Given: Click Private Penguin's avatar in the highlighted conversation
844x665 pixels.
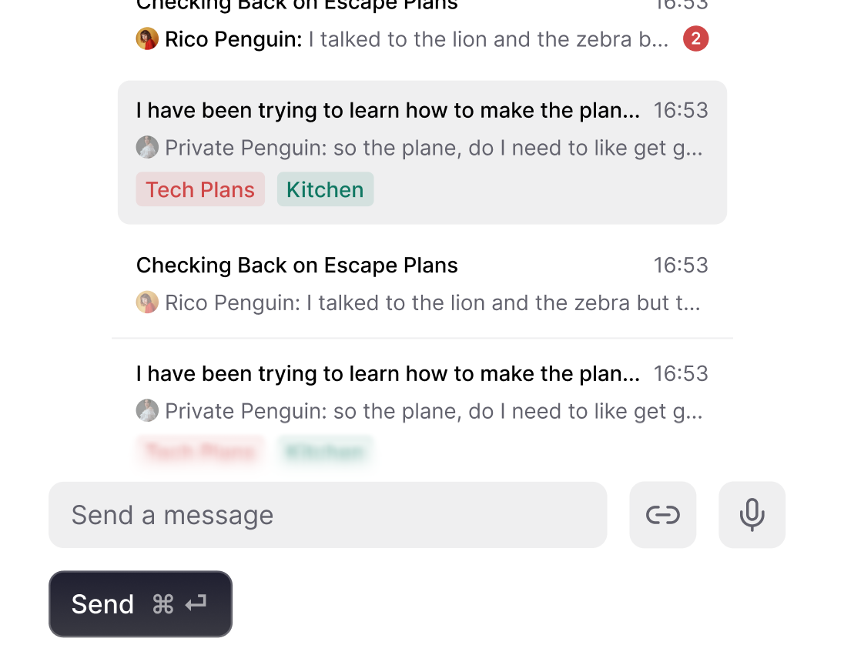Looking at the screenshot, I should pyautogui.click(x=147, y=147).
